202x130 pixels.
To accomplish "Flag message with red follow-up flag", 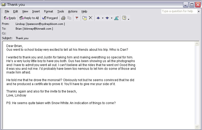I will (x=77, y=18).
